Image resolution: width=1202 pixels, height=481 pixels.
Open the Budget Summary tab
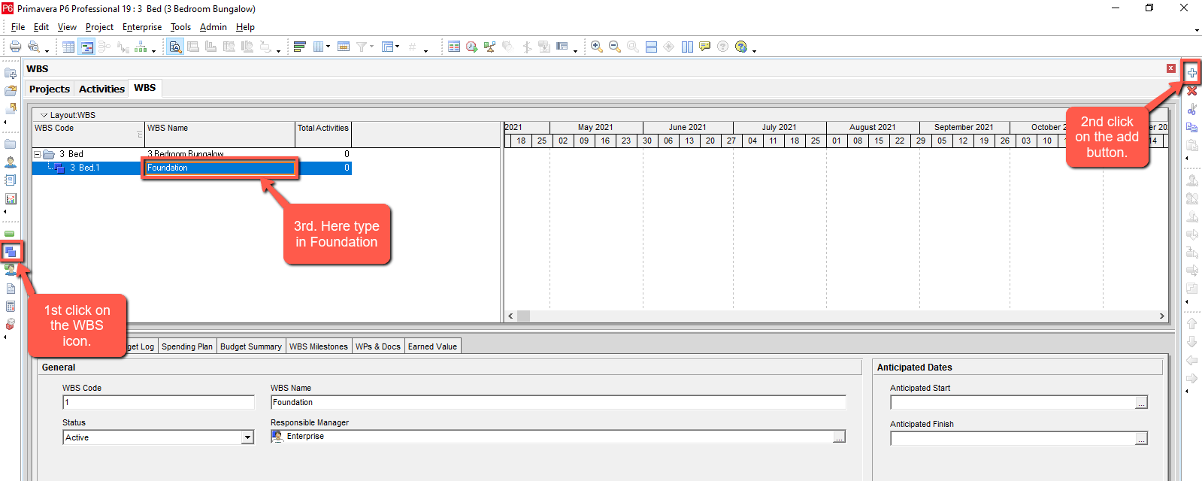[x=251, y=346]
